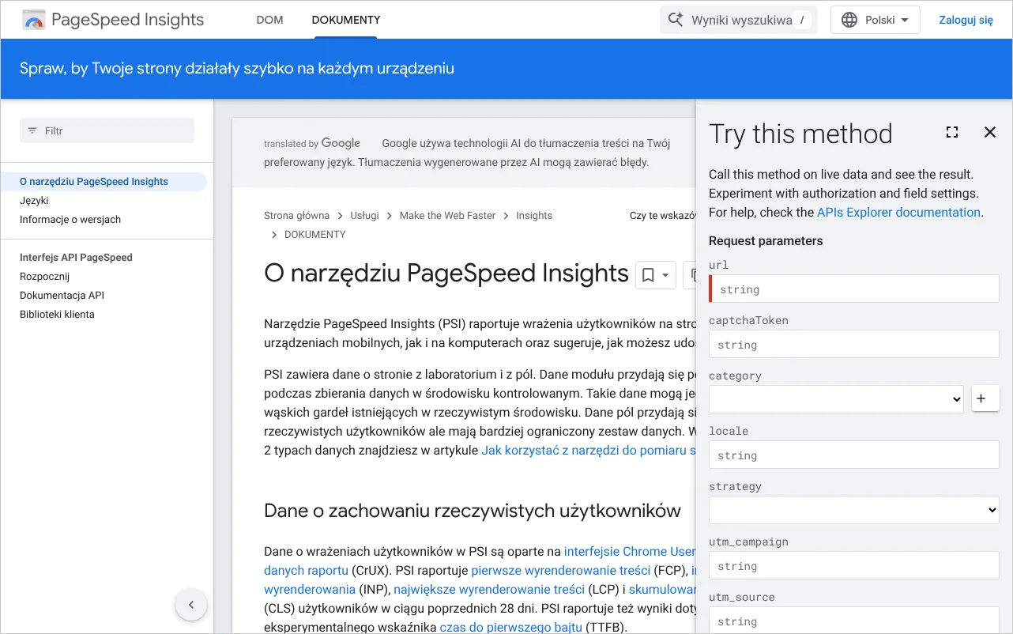Click Usługi breadcrumb

point(365,216)
